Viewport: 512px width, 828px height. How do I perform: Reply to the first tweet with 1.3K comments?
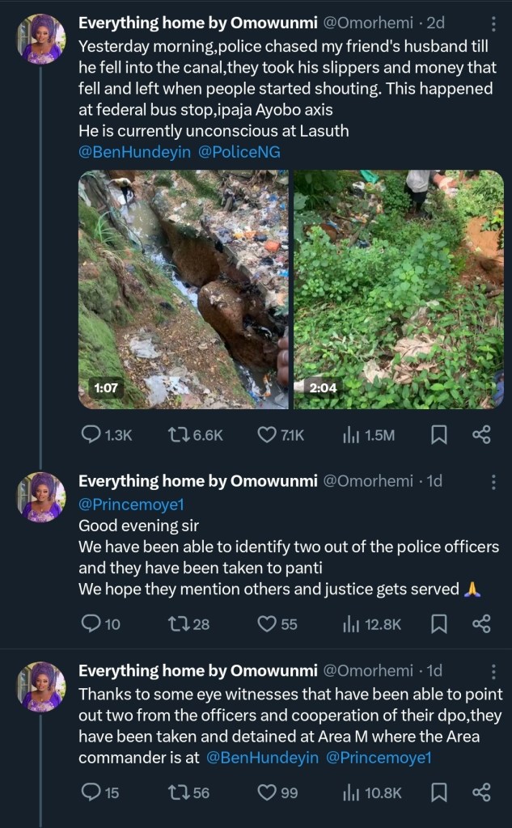click(92, 435)
